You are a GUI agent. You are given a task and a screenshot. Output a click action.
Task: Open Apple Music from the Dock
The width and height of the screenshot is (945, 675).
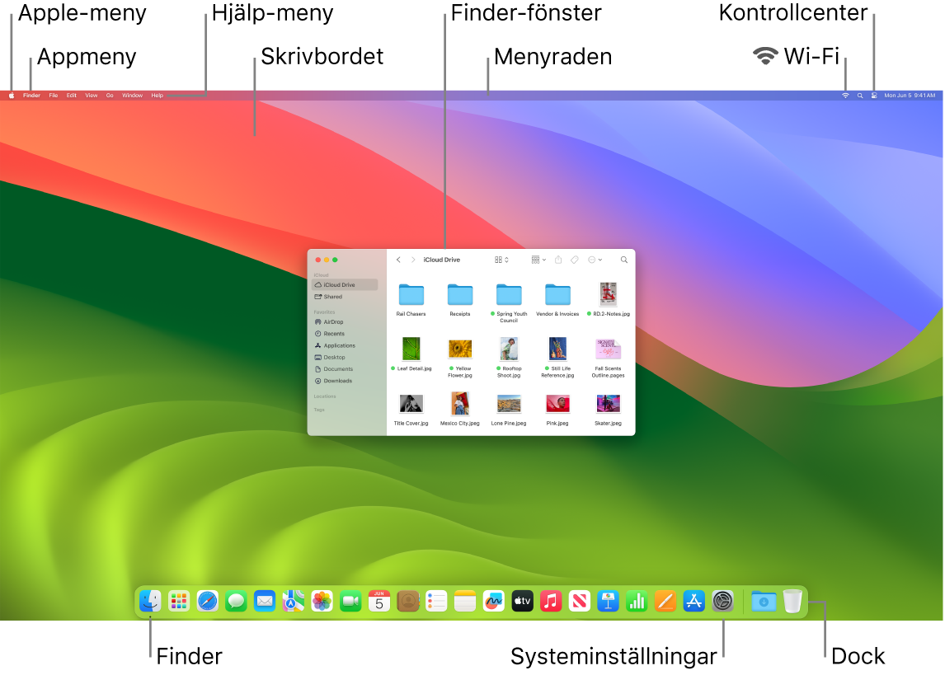549,601
